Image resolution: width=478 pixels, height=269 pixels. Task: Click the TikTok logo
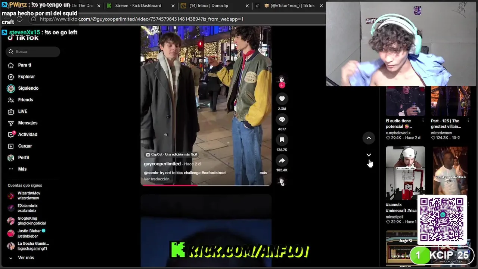[x=23, y=38]
